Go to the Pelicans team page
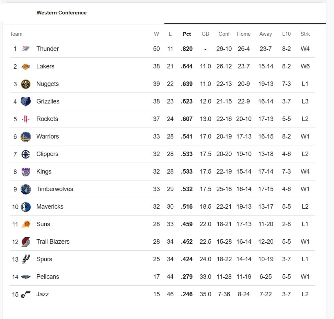 48,277
